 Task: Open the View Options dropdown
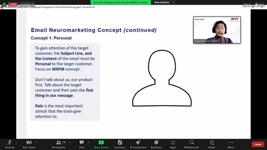(x=164, y=2)
